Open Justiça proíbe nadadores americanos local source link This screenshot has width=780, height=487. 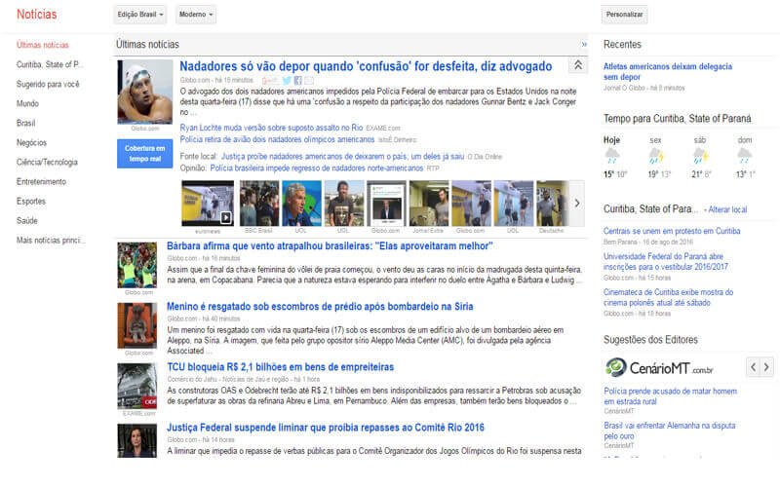(x=343, y=157)
